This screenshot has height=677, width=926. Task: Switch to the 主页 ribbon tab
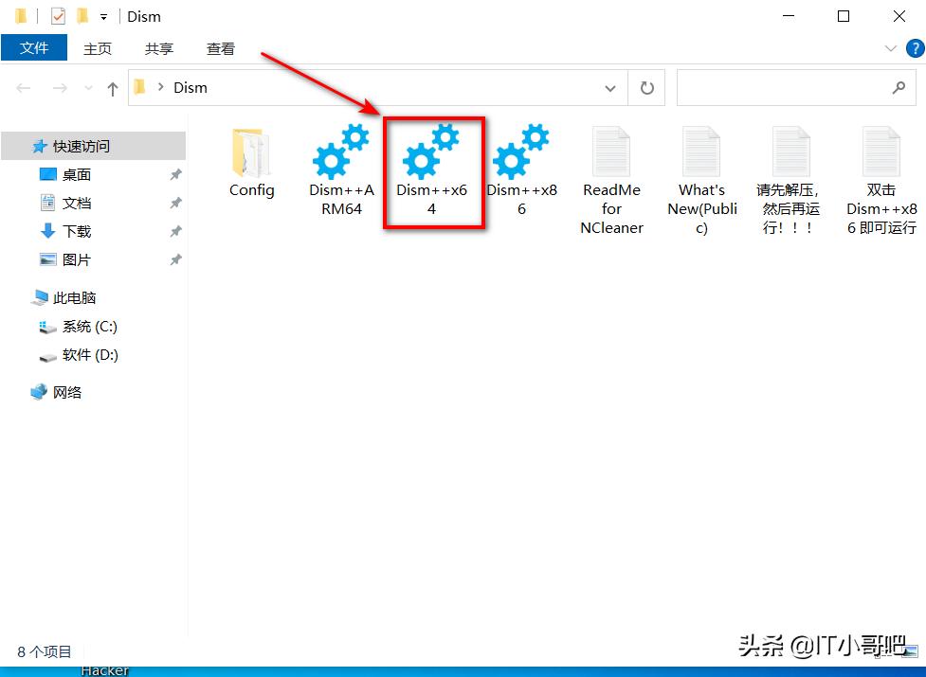98,48
